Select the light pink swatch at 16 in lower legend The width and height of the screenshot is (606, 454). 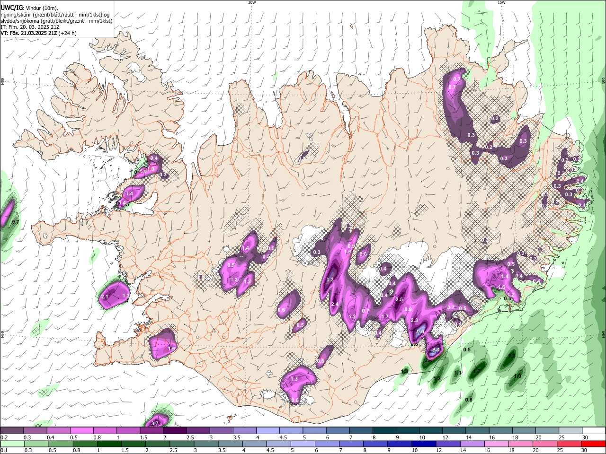(497, 444)
